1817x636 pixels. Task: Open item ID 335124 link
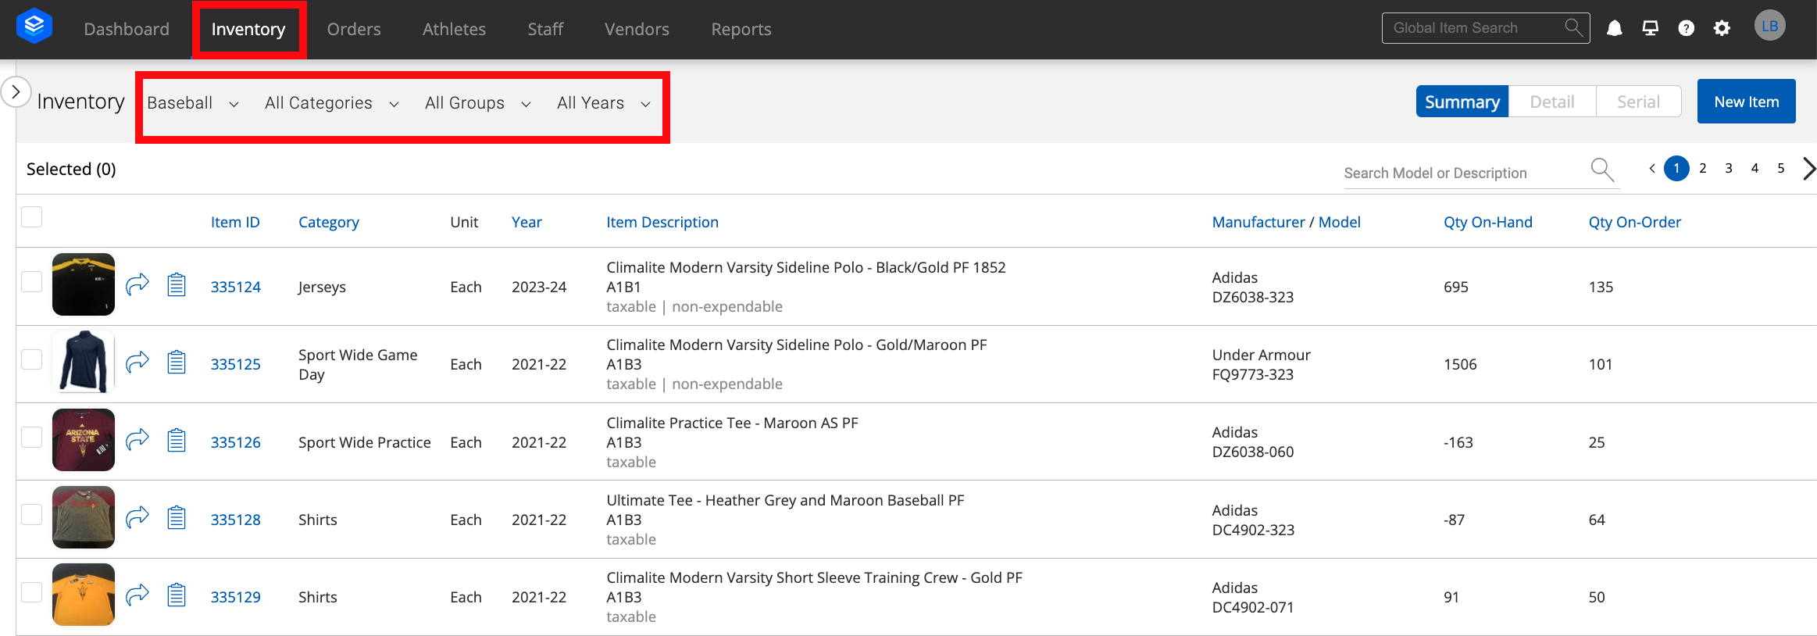click(x=236, y=287)
